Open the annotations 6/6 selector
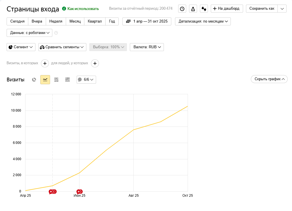Viewport: 292px width, 211px height. click(x=86, y=80)
